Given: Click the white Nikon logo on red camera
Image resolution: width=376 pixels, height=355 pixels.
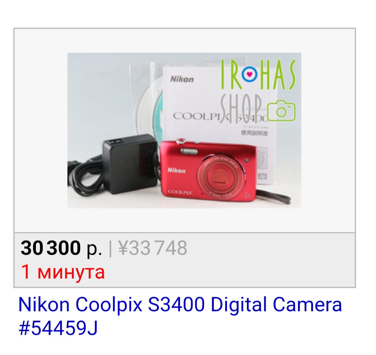Looking at the screenshot, I should tap(177, 170).
